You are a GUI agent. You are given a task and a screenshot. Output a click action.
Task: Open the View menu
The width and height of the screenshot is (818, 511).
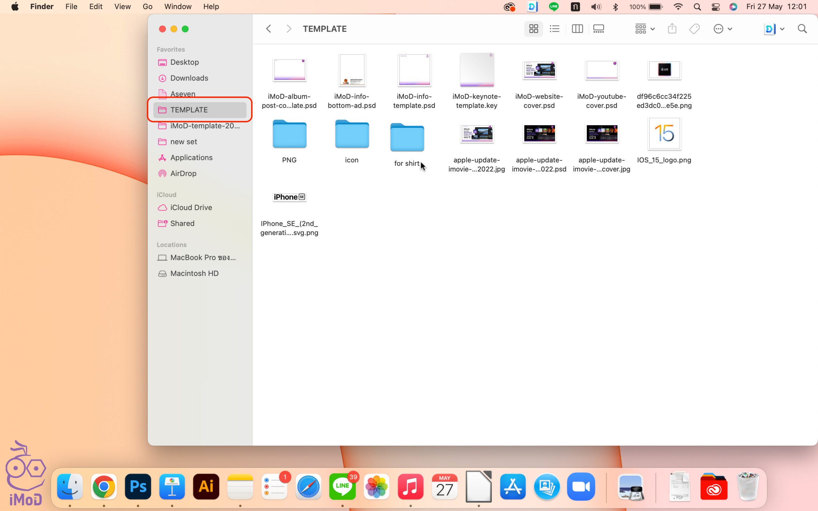122,6
